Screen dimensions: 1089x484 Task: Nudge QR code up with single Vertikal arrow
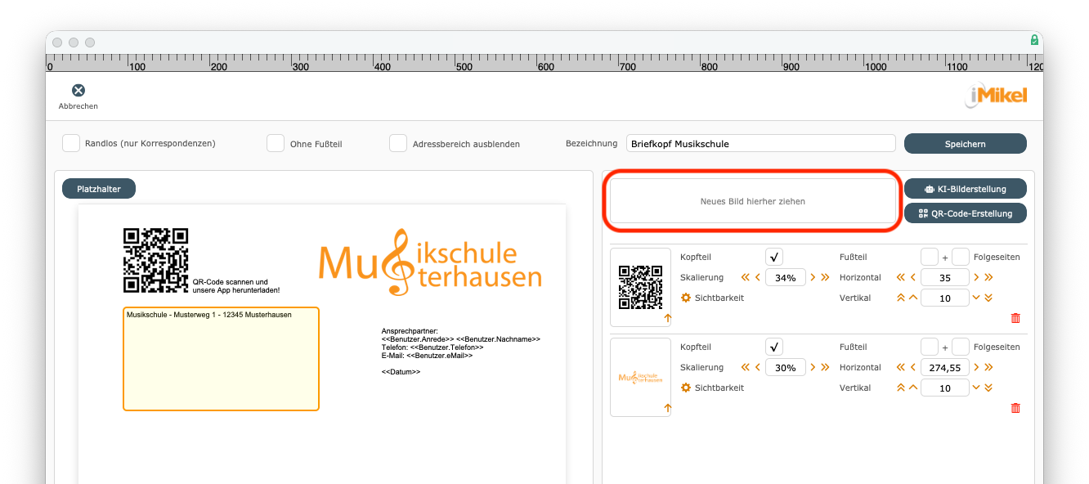pos(913,298)
